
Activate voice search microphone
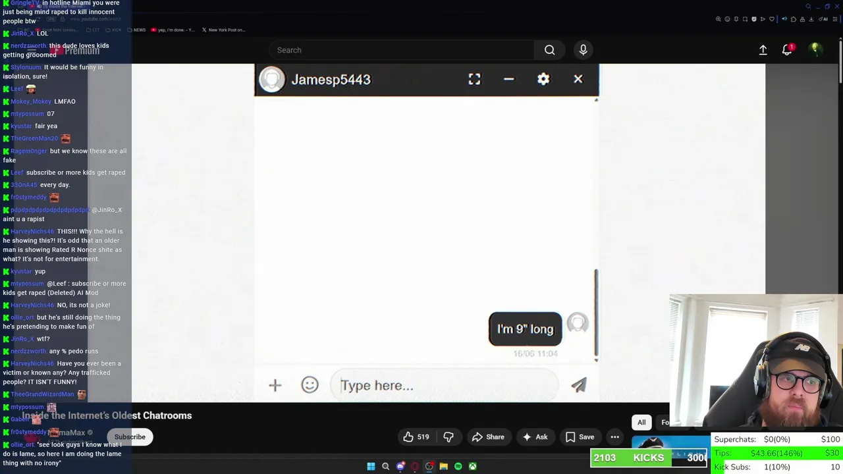point(583,50)
